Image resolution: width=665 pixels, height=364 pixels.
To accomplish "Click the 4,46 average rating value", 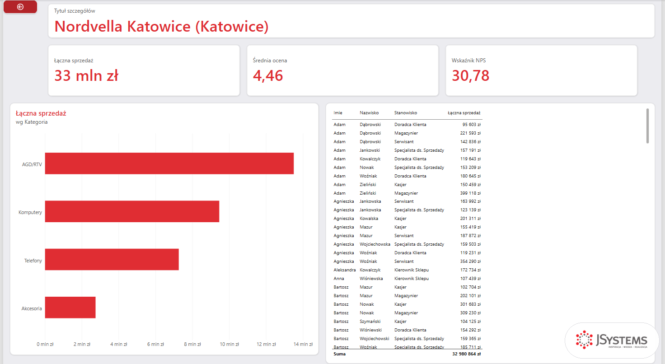I will click(268, 75).
